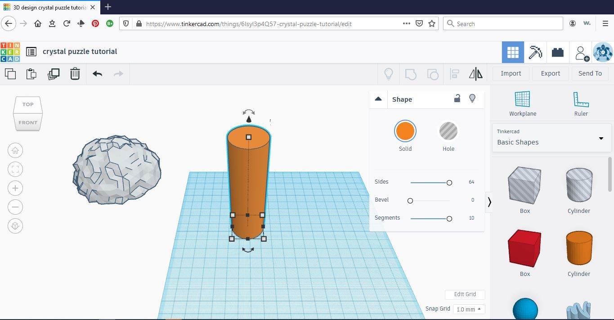Zoom out with the minus button
The width and height of the screenshot is (614, 320).
point(15,207)
